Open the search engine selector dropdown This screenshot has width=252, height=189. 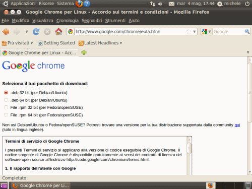[x=206, y=32]
